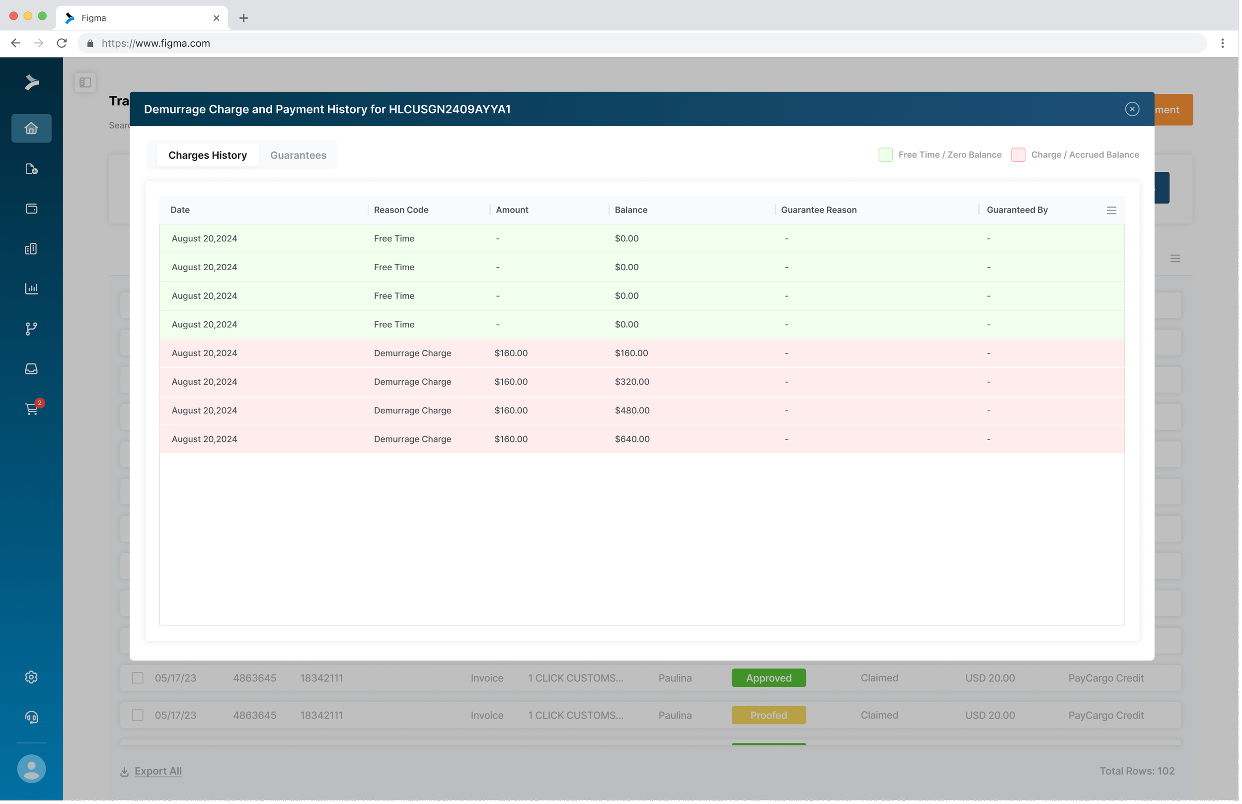Image resolution: width=1242 pixels, height=804 pixels.
Task: Check the Proofed invoice row checkbox
Action: point(138,715)
